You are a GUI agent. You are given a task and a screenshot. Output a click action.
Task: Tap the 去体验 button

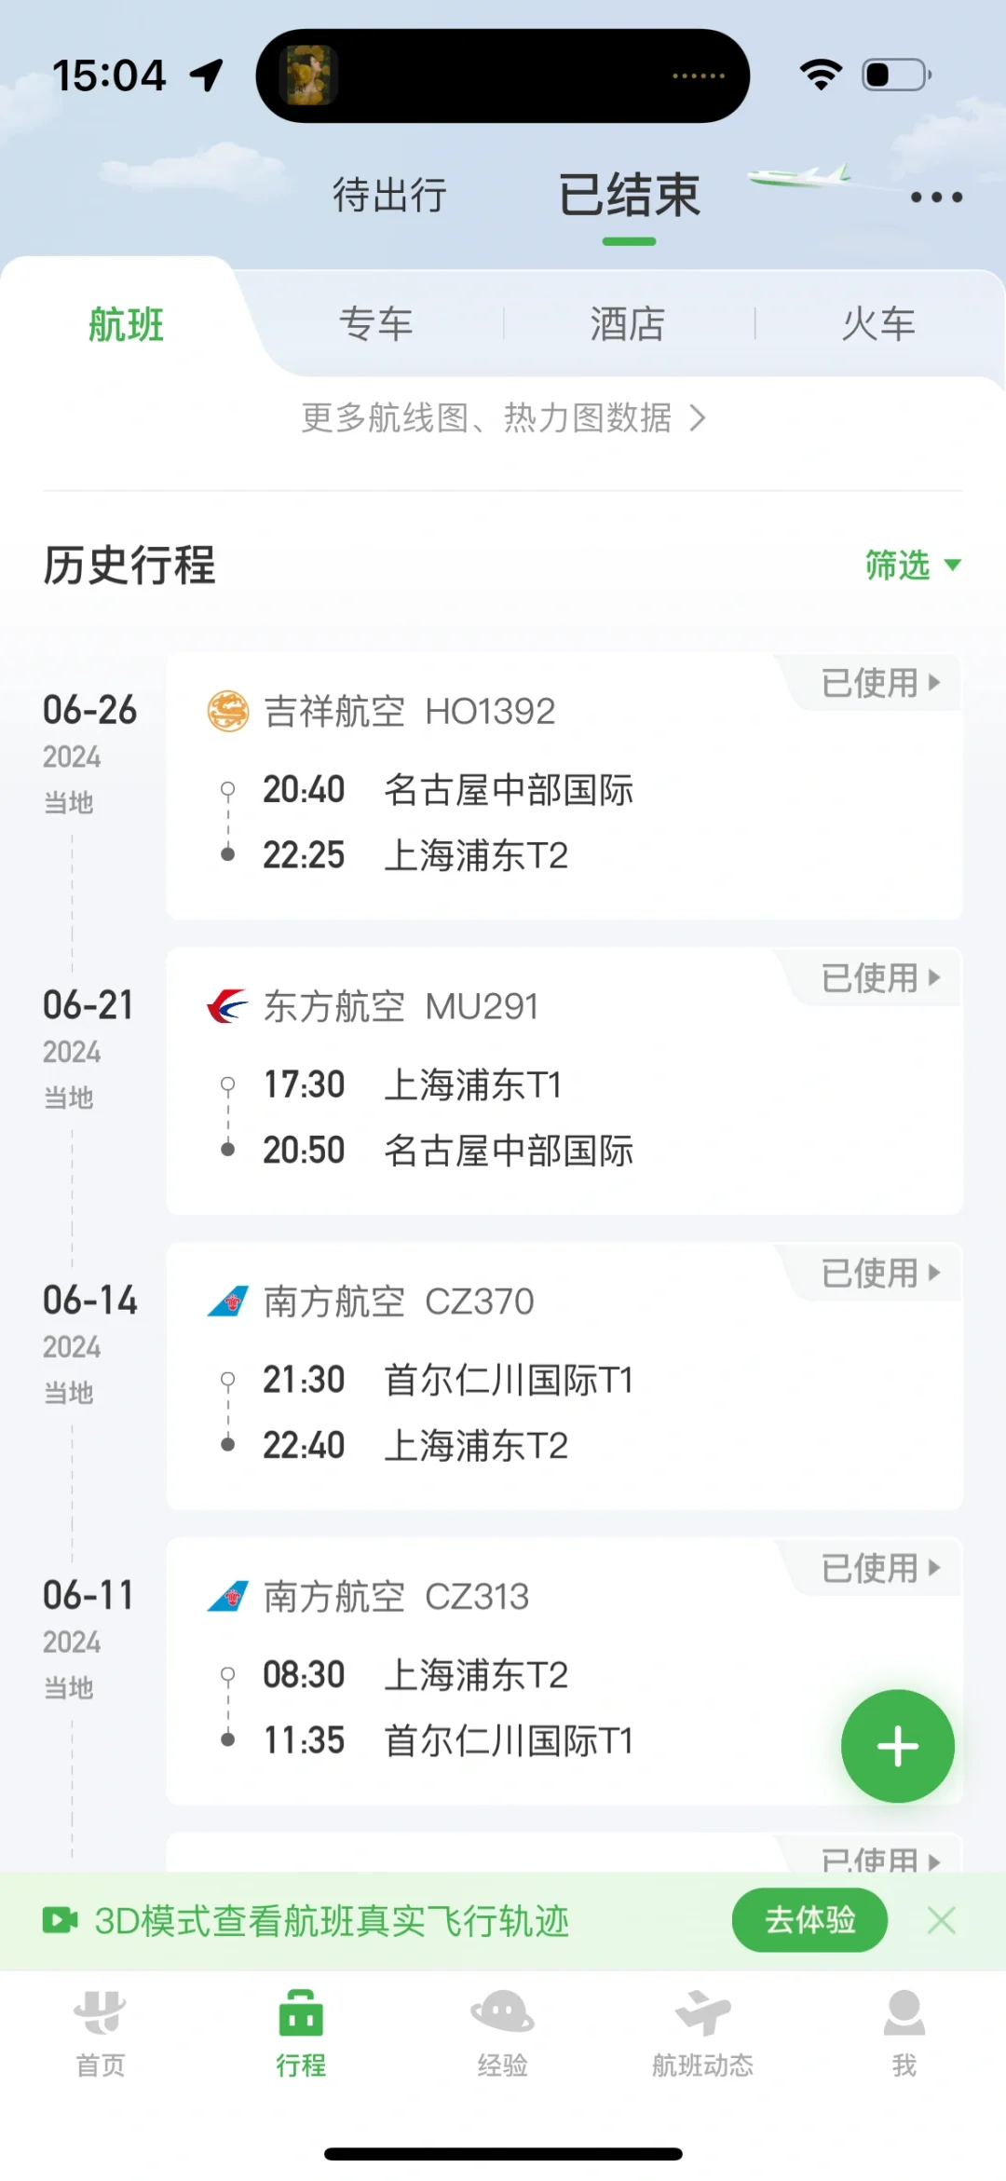[x=809, y=1920]
